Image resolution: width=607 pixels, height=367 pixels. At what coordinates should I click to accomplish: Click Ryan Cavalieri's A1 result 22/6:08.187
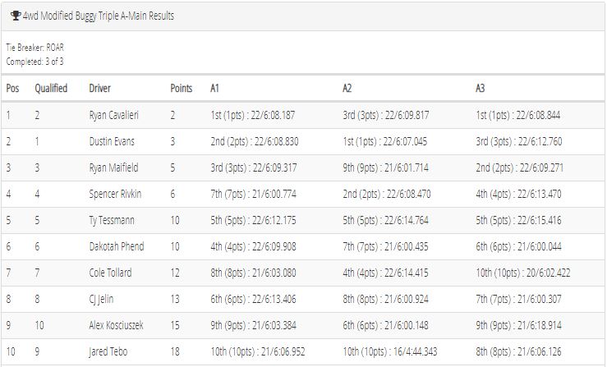[x=273, y=115]
